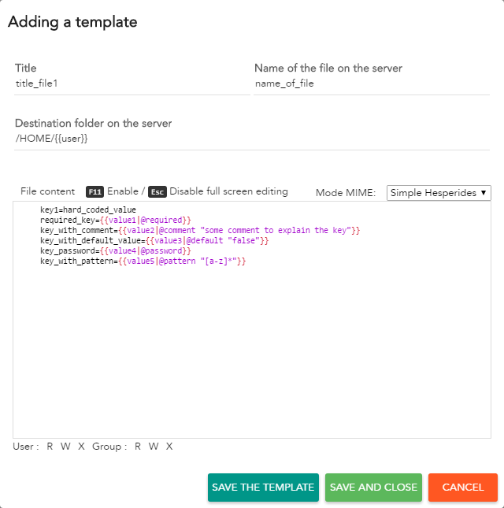Image resolution: width=504 pixels, height=508 pixels.
Task: Click Save the Template button
Action: [263, 488]
